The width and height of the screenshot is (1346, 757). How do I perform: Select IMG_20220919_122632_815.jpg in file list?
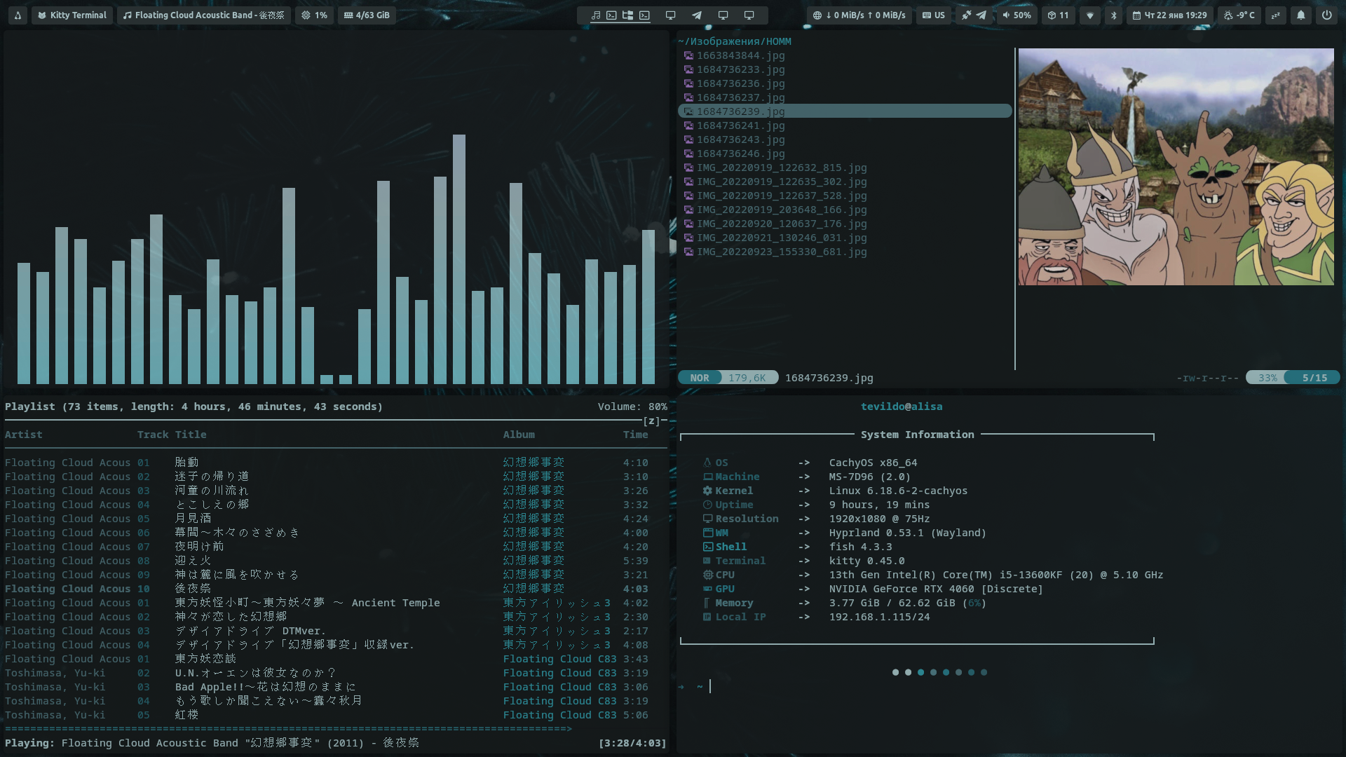click(x=781, y=168)
